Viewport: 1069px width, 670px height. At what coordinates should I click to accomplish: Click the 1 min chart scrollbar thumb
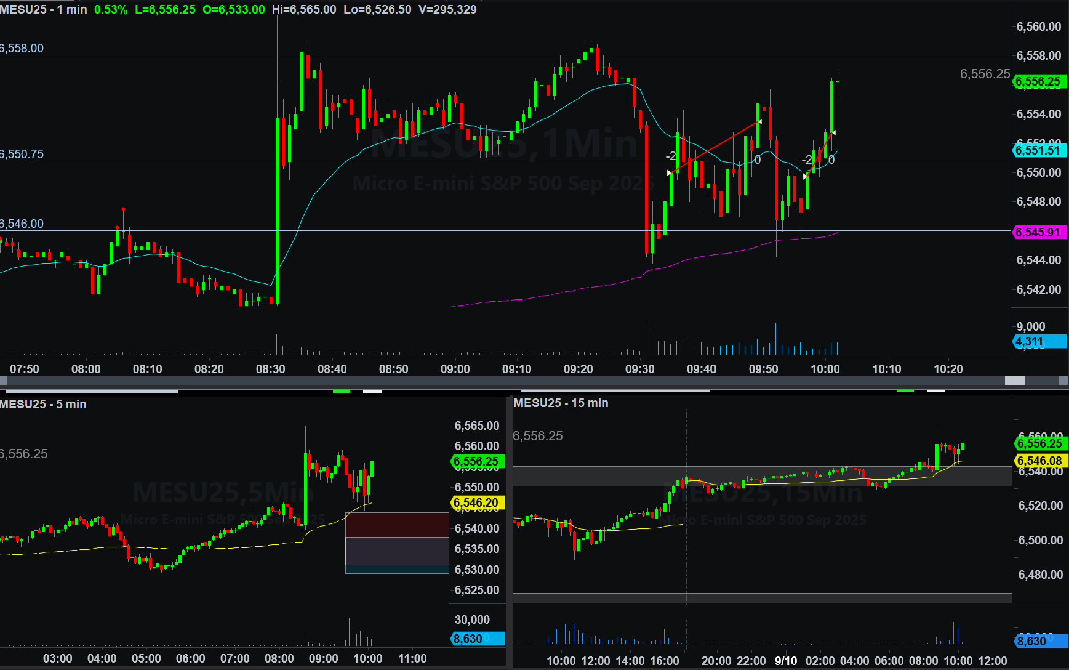click(1014, 381)
